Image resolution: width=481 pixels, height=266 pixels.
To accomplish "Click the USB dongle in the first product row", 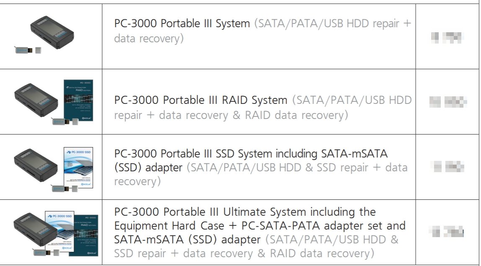I will pos(28,50).
